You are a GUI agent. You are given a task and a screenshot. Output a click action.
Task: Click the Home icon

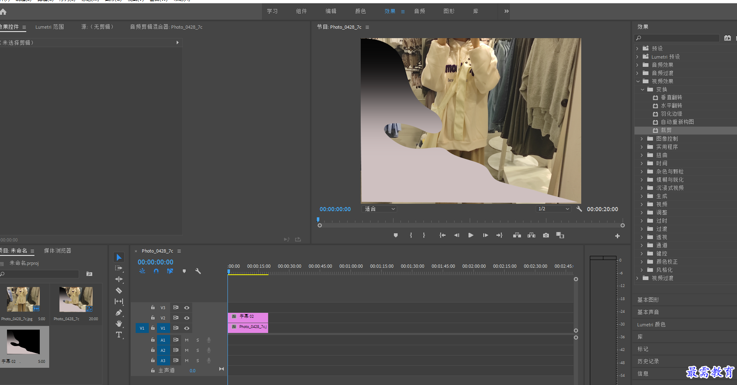[x=3, y=12]
